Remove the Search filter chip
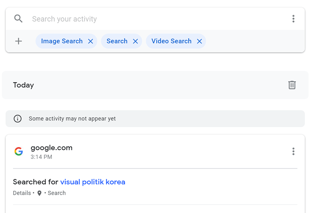 tap(135, 41)
